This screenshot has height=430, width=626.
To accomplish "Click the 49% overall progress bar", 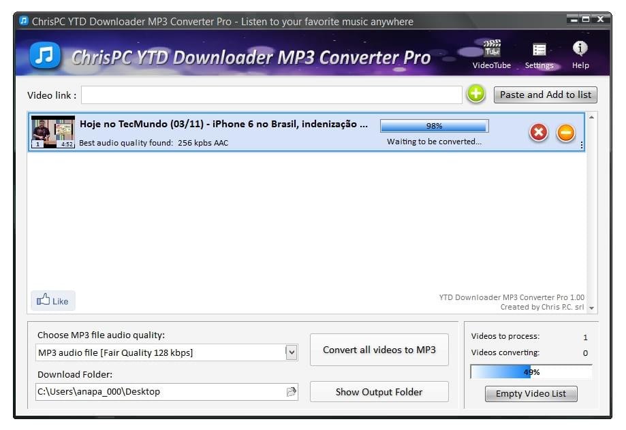I will (531, 372).
